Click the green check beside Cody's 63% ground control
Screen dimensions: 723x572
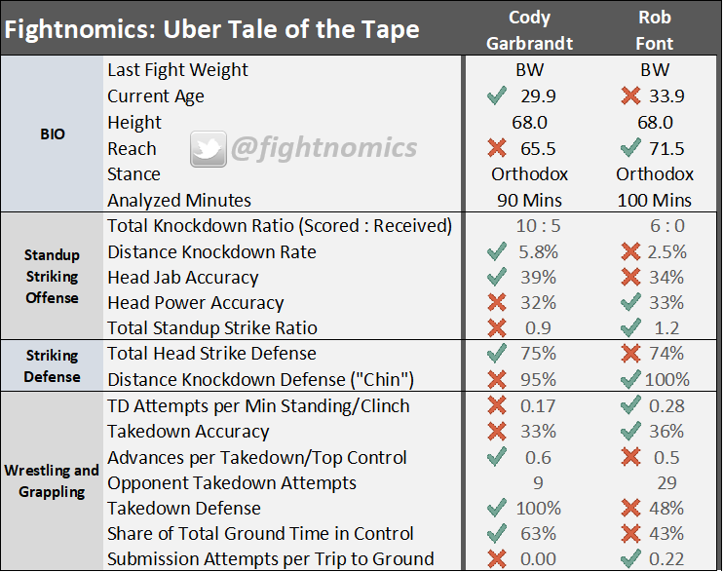pos(497,533)
